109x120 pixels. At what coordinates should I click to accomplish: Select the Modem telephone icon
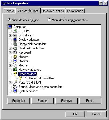click(x=15, y=57)
